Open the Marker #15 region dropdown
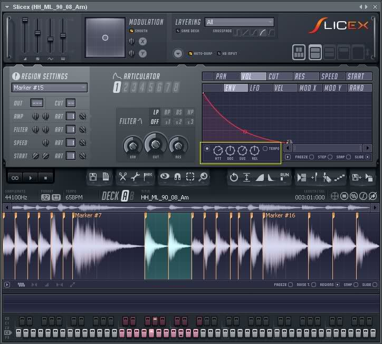 (x=50, y=88)
